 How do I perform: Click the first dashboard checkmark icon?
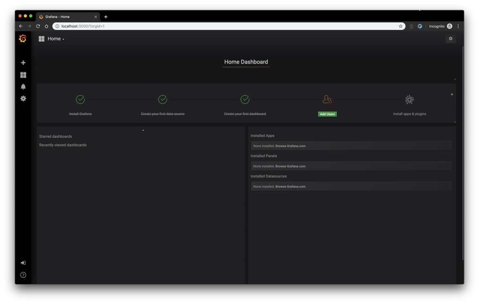(245, 99)
